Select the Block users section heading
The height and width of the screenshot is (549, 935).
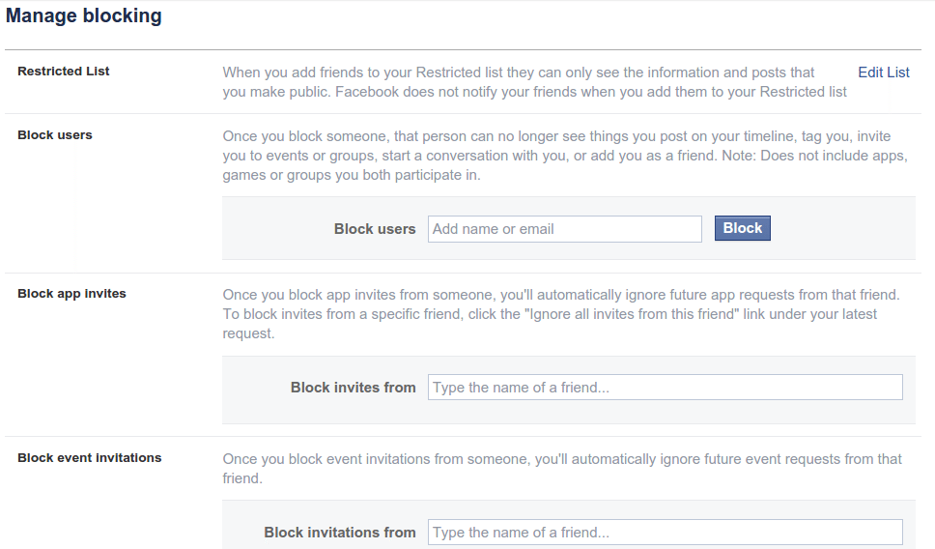coord(55,135)
